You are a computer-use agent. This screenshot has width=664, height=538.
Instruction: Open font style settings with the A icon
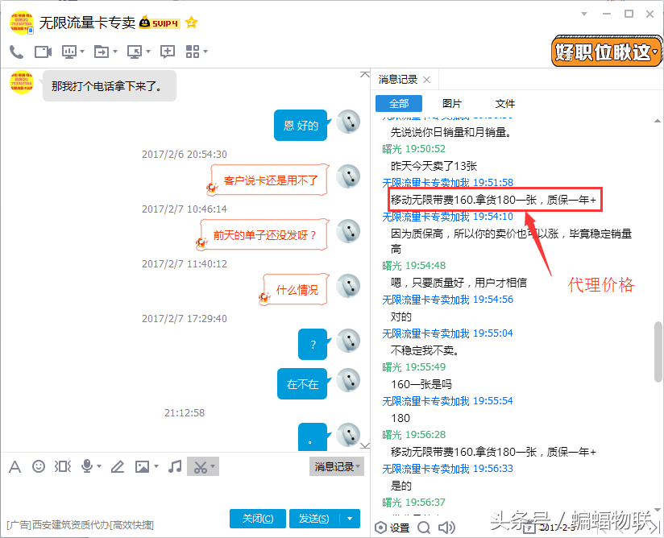[16, 466]
